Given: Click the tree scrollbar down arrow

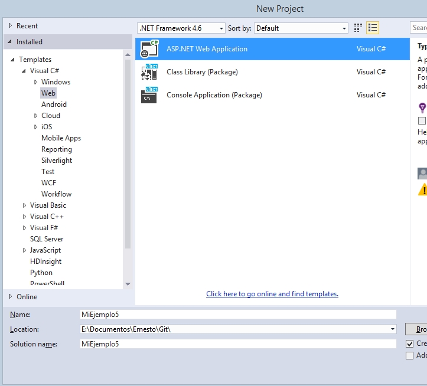Looking at the screenshot, I should (x=128, y=284).
